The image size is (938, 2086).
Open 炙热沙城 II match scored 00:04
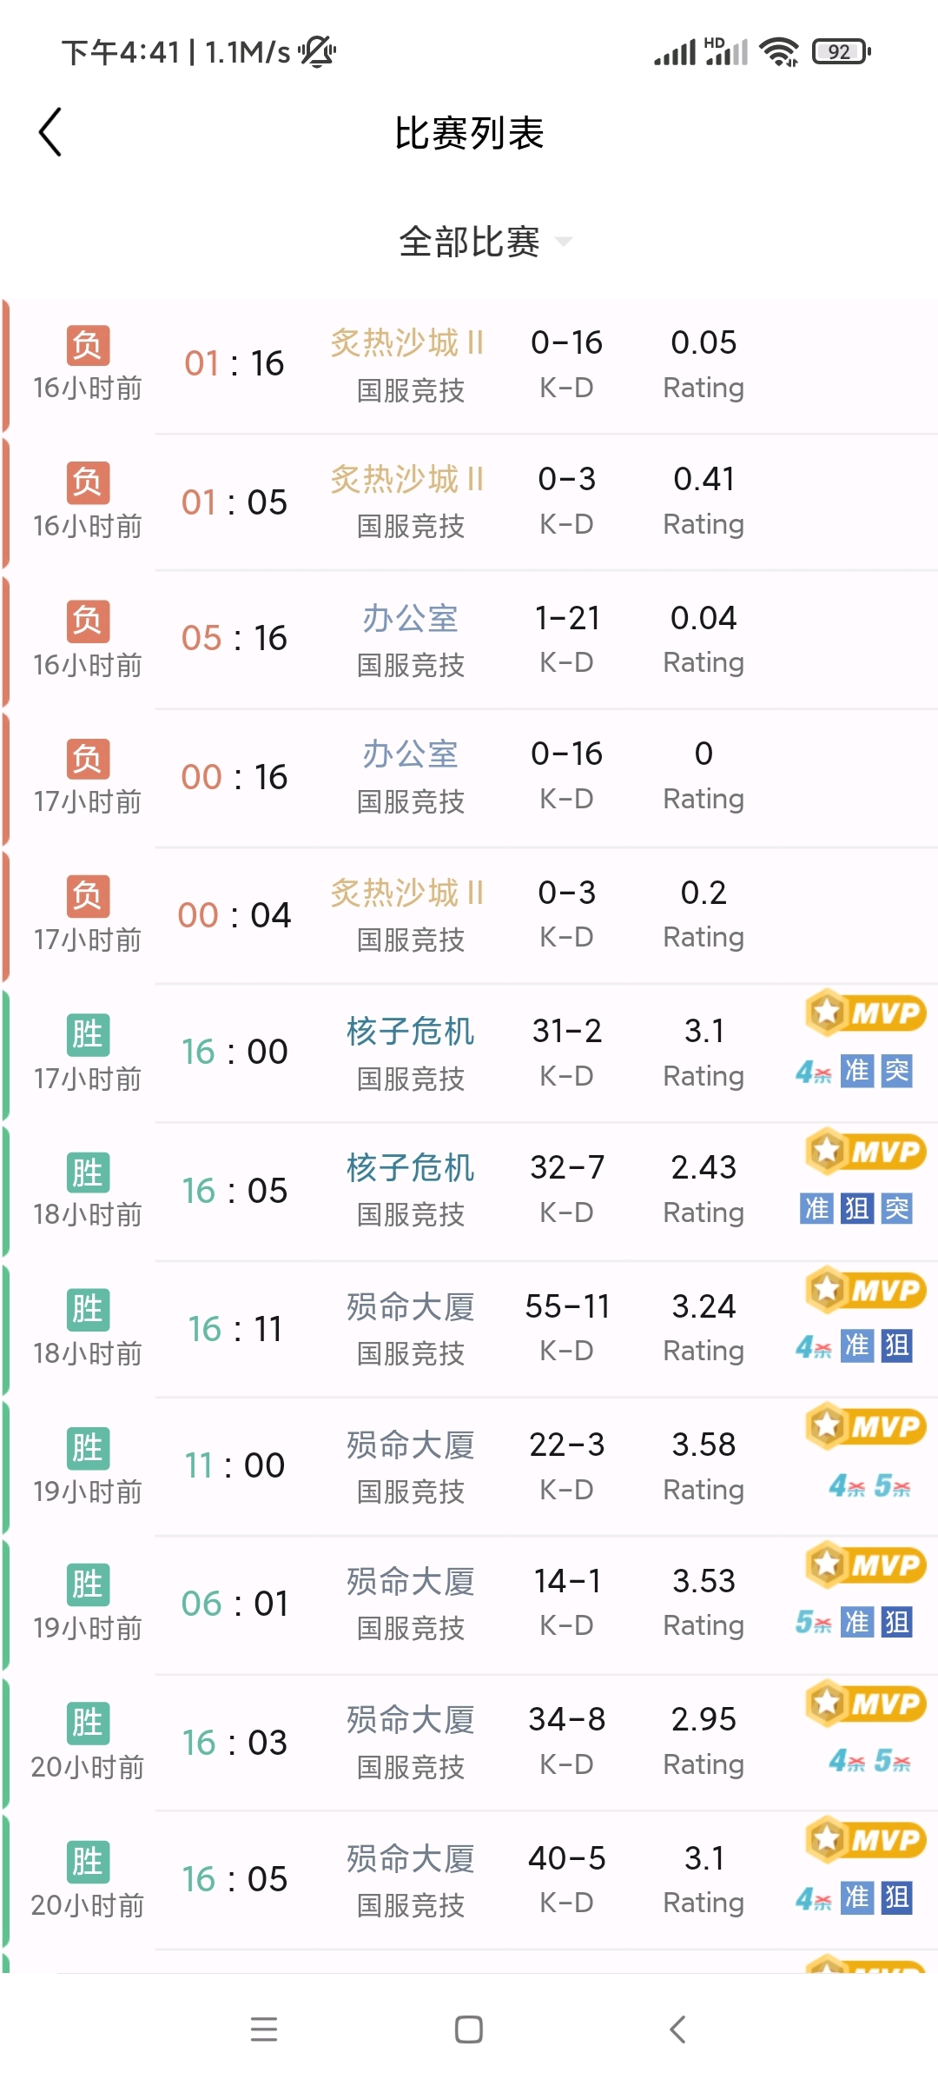(469, 915)
